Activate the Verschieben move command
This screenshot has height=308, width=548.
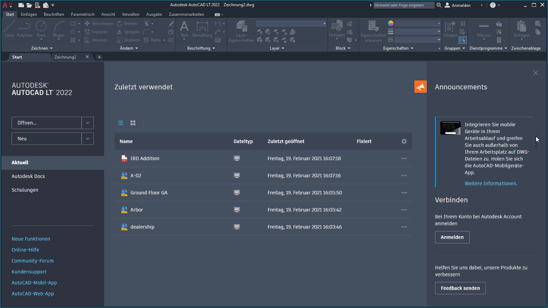[99, 24]
